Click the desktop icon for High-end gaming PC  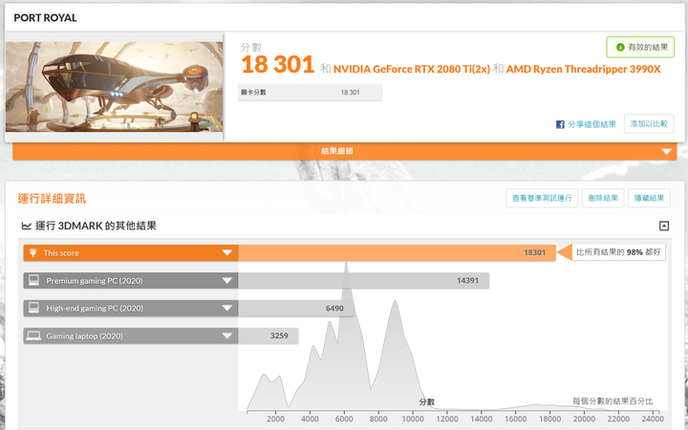point(33,308)
